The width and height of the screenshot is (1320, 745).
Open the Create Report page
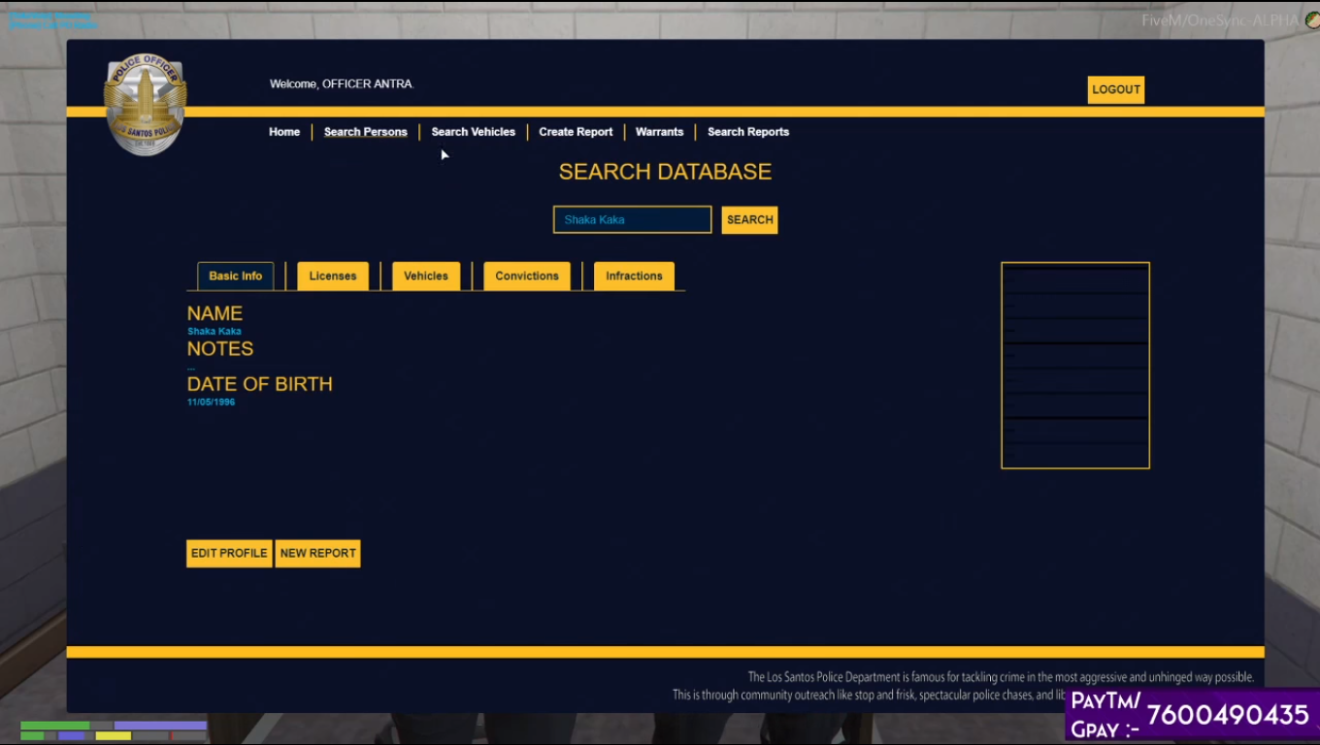pos(576,132)
